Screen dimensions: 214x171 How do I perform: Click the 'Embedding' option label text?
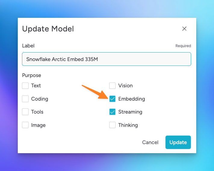(x=132, y=99)
